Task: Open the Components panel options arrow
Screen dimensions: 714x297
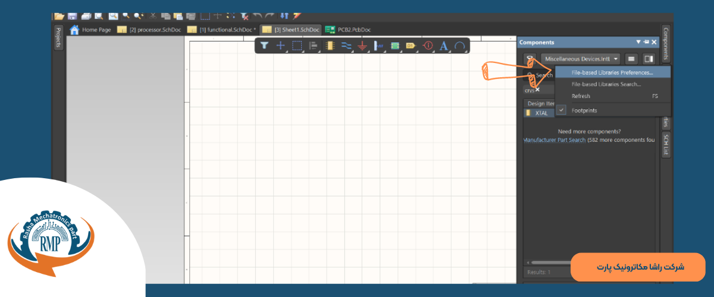Action: click(638, 42)
